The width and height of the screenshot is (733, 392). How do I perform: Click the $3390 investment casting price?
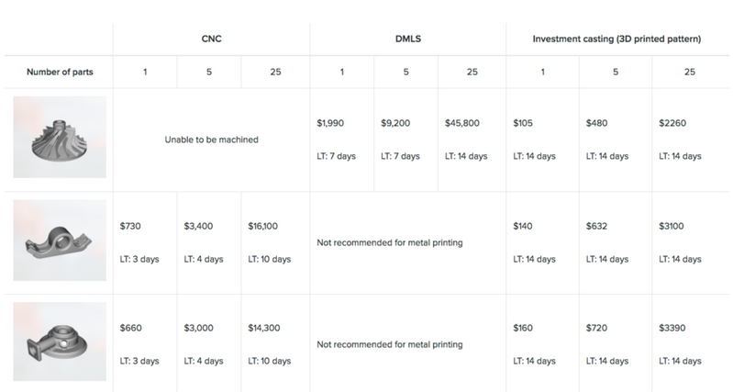tap(672, 328)
